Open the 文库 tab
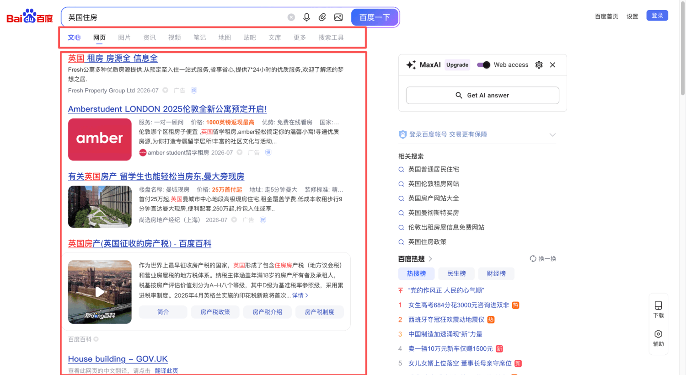This screenshot has width=686, height=375. click(275, 37)
